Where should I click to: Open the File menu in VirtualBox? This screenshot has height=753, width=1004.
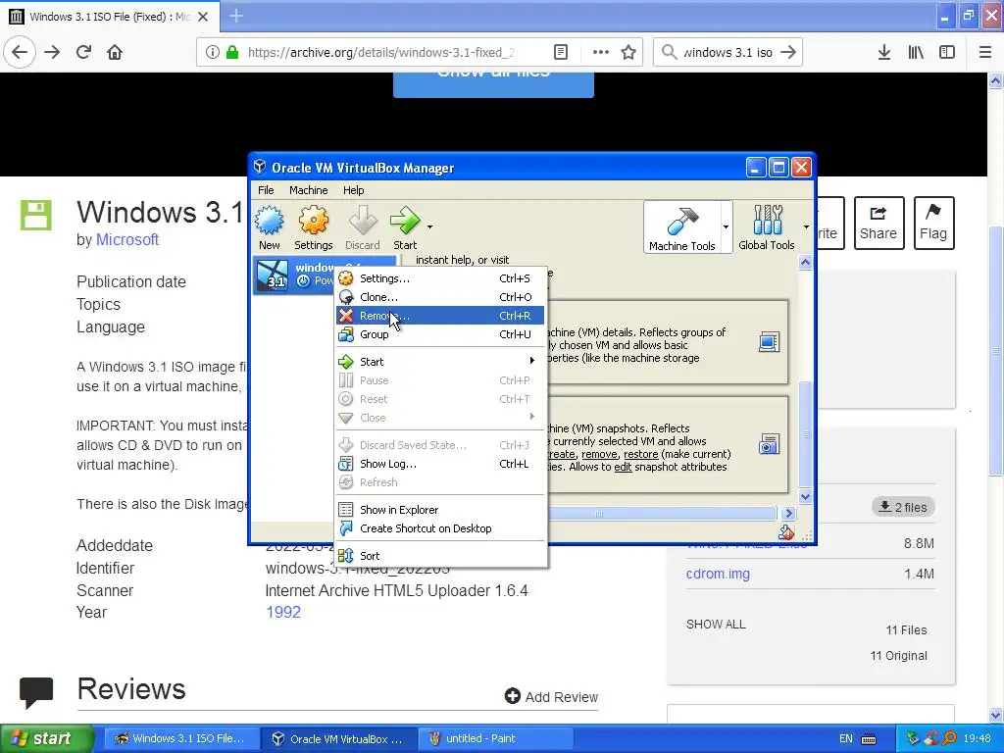click(266, 190)
